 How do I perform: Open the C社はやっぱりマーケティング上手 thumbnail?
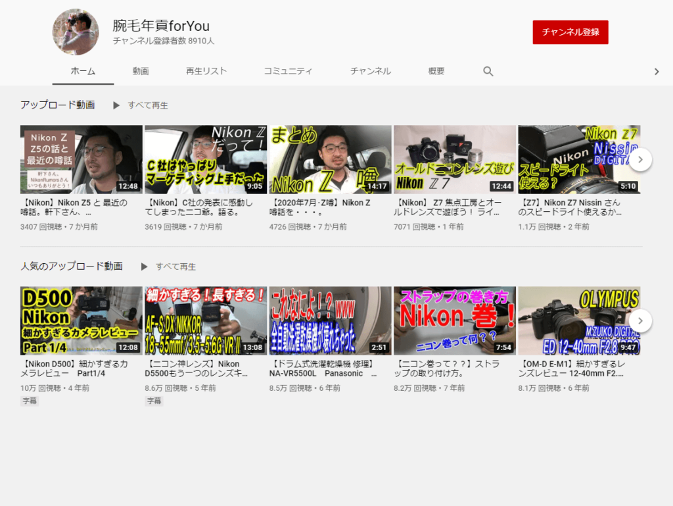pyautogui.click(x=206, y=159)
